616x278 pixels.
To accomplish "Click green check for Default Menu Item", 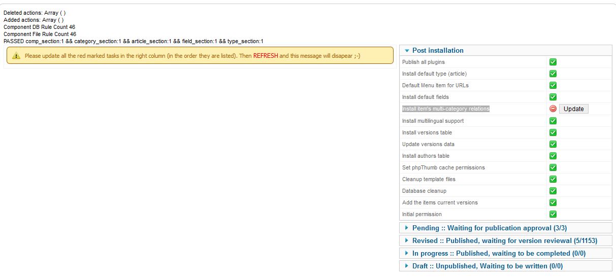I will pyautogui.click(x=553, y=85).
